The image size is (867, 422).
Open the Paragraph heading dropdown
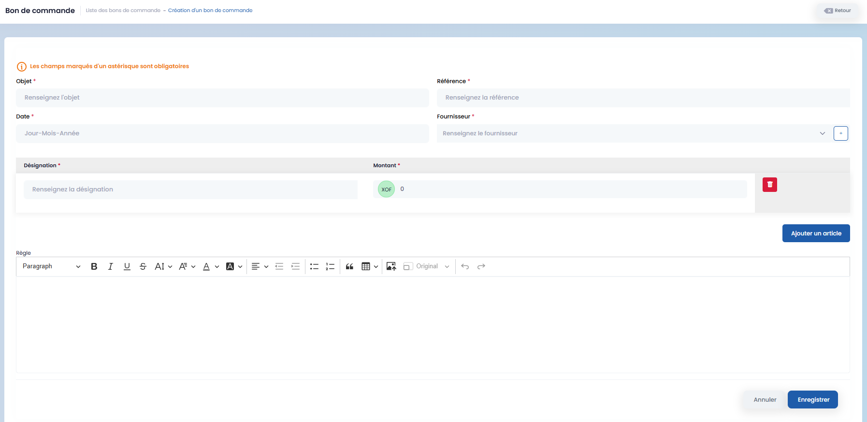(51, 266)
